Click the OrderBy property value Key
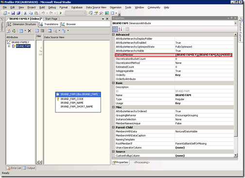The width and height of the screenshot is (245, 178). coord(178,75)
